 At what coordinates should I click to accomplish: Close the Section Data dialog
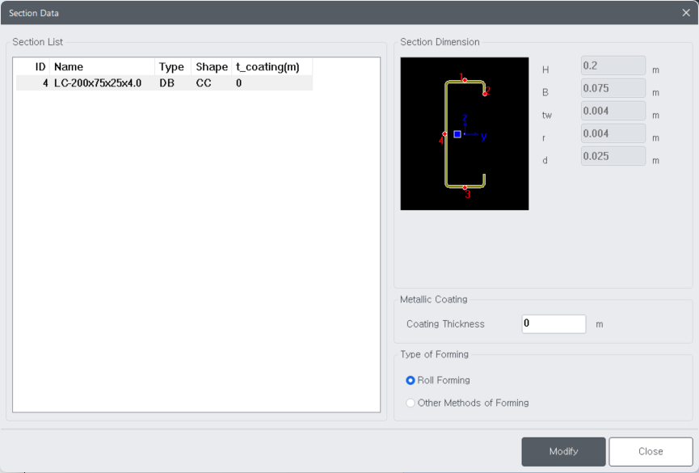(x=688, y=12)
